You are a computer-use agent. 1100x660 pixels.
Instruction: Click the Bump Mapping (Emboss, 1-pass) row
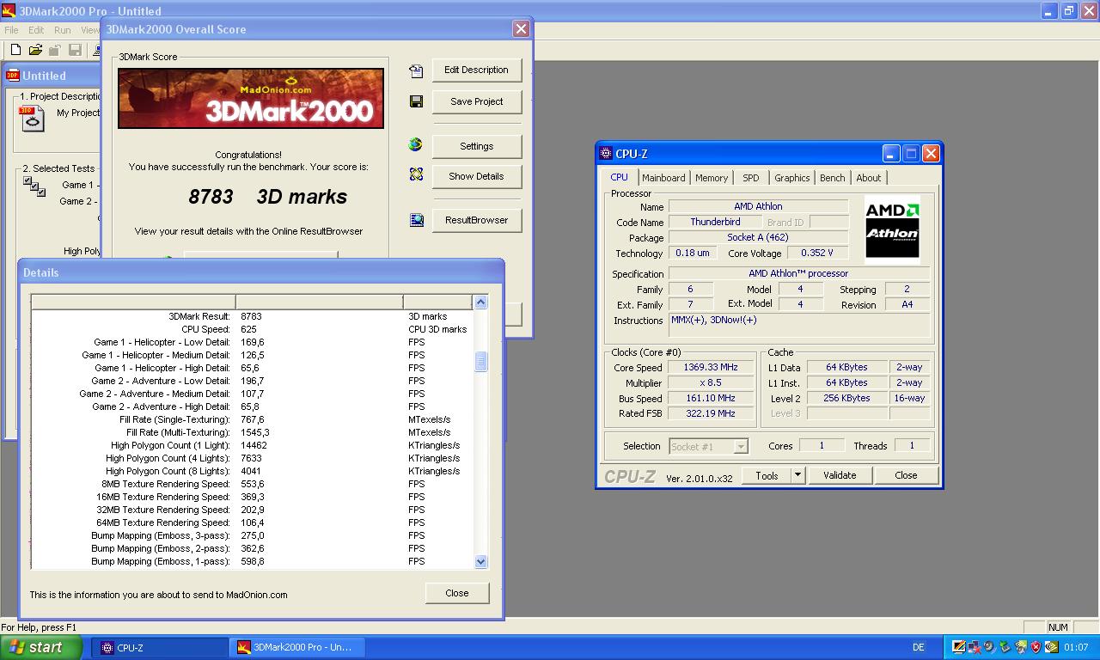pyautogui.click(x=252, y=561)
